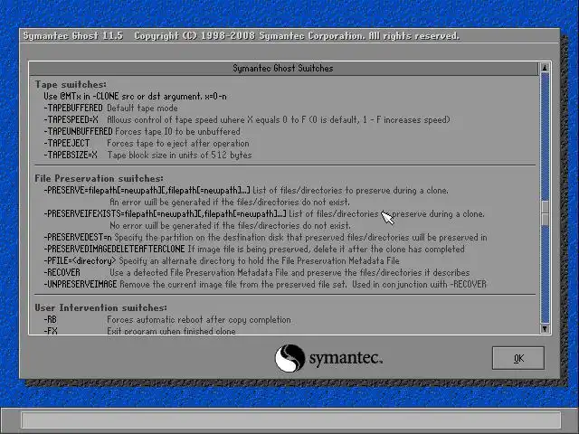579x434 pixels.
Task: Click the Use @MTx in -CLONE line
Action: [x=135, y=97]
